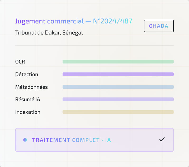This screenshot has height=167, width=189.
Task: Select the Indexation step label
Action: [28, 112]
